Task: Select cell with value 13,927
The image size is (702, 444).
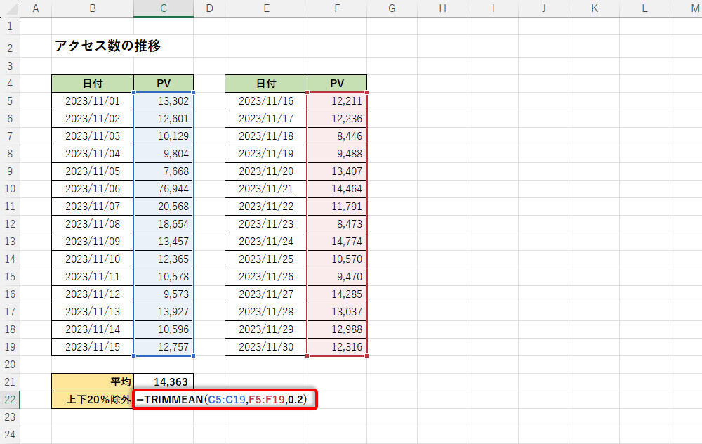Action: point(164,311)
